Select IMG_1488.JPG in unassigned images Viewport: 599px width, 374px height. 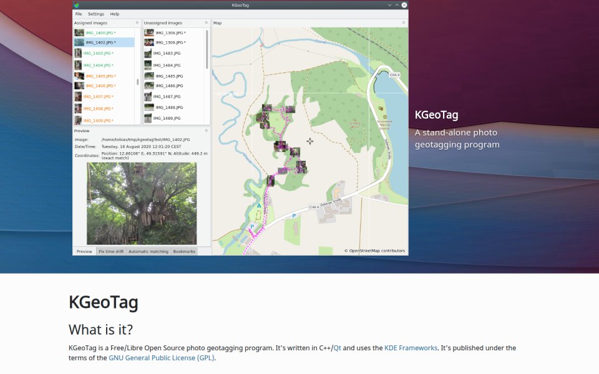tap(174, 107)
